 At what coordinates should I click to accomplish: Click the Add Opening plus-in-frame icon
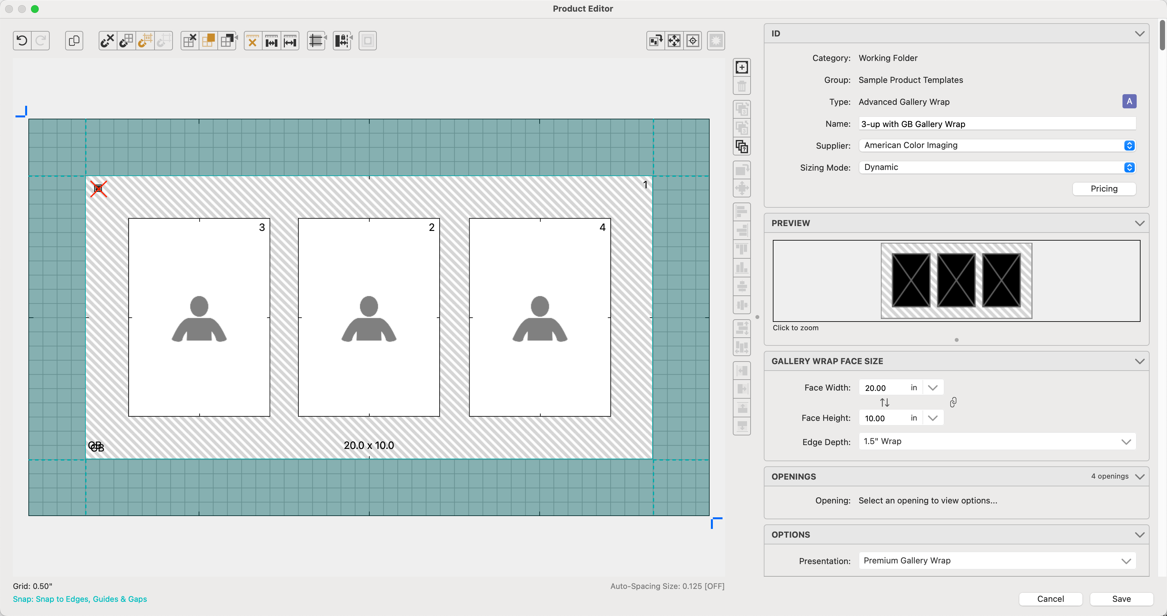pyautogui.click(x=742, y=67)
